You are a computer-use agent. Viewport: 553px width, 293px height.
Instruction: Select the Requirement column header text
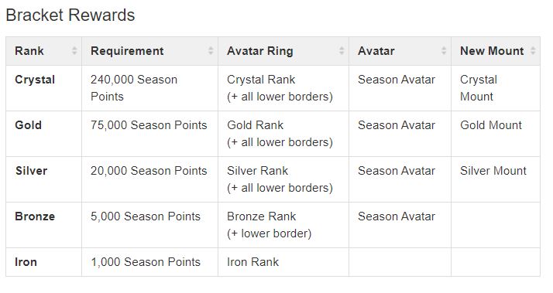(x=127, y=51)
